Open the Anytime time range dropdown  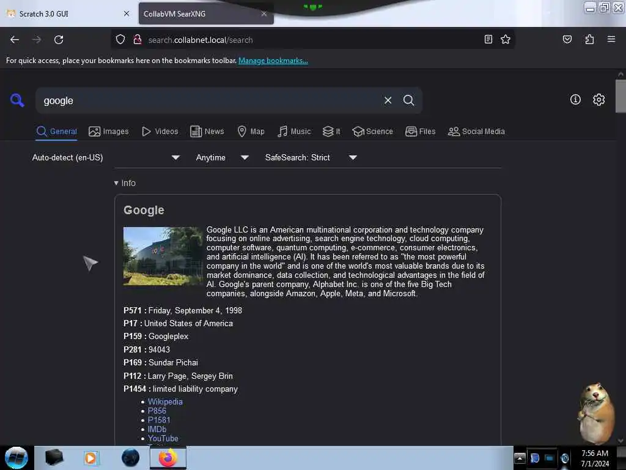223,157
